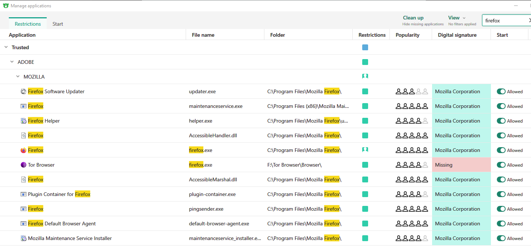The width and height of the screenshot is (531, 247).
Task: Sort by the Digital signature column header
Action: pos(457,35)
